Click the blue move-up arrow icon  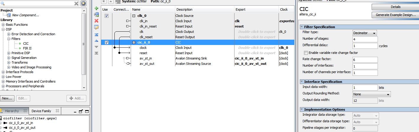[x=96, y=41]
